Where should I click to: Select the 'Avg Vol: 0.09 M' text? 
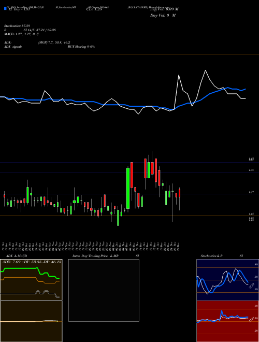[x=164, y=9]
